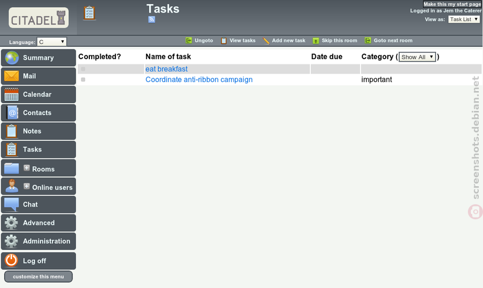The width and height of the screenshot is (483, 288).
Task: Click the Skip this room icon
Action: pyautogui.click(x=316, y=40)
